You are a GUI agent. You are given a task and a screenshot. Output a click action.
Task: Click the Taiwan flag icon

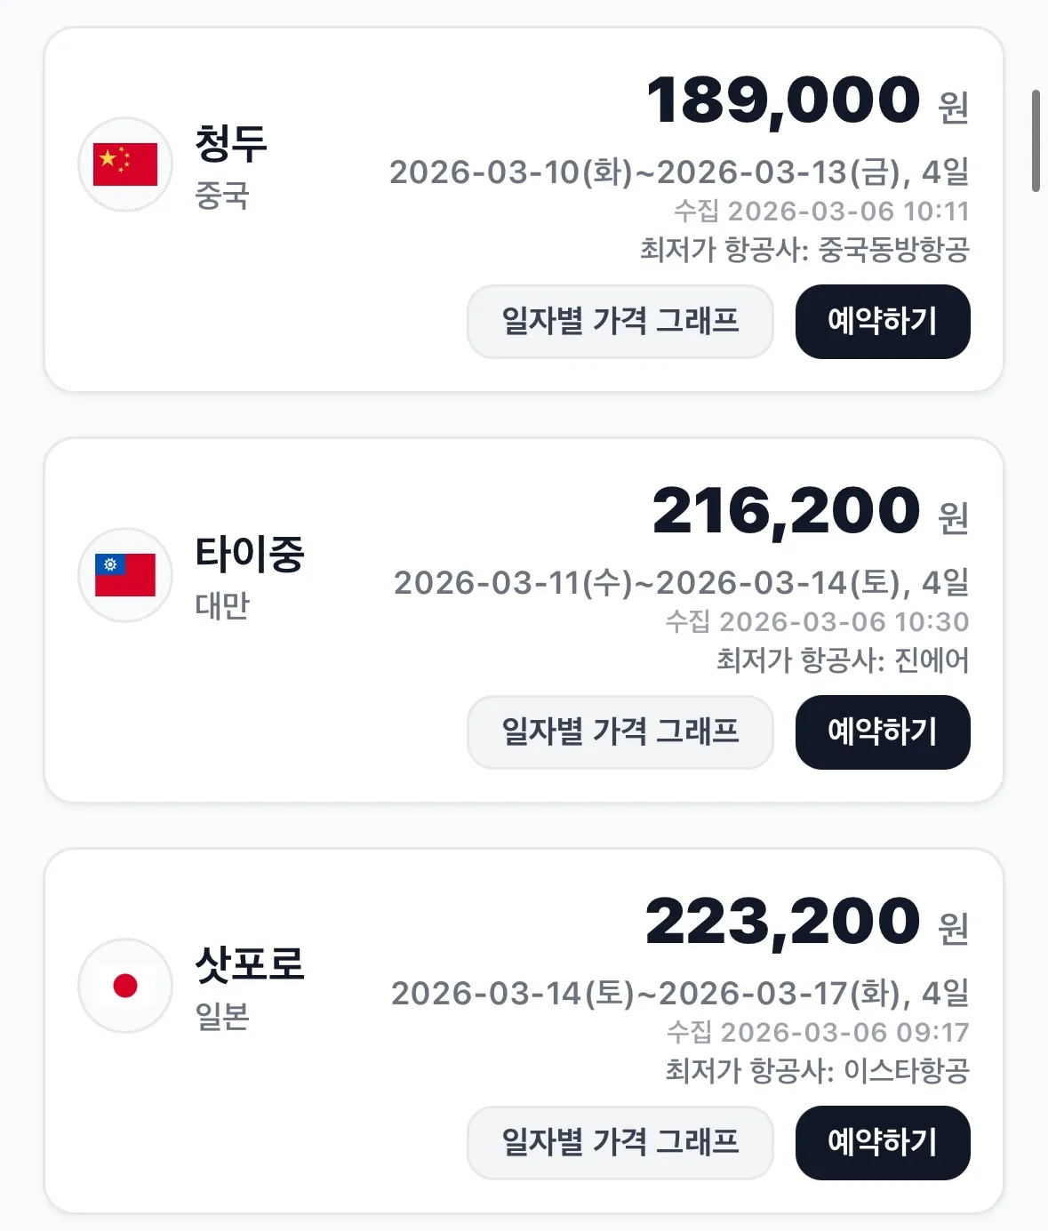pos(125,575)
